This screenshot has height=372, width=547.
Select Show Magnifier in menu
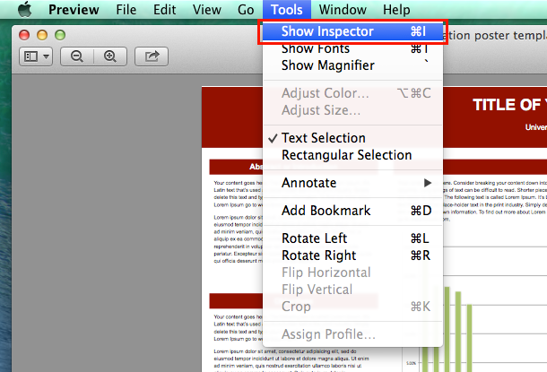pos(352,65)
